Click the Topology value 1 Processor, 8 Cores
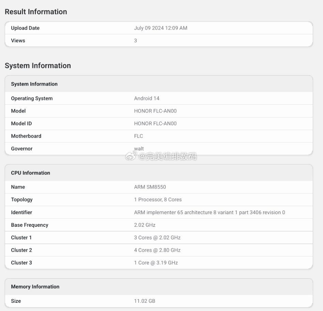This screenshot has height=311, width=323. tap(158, 199)
